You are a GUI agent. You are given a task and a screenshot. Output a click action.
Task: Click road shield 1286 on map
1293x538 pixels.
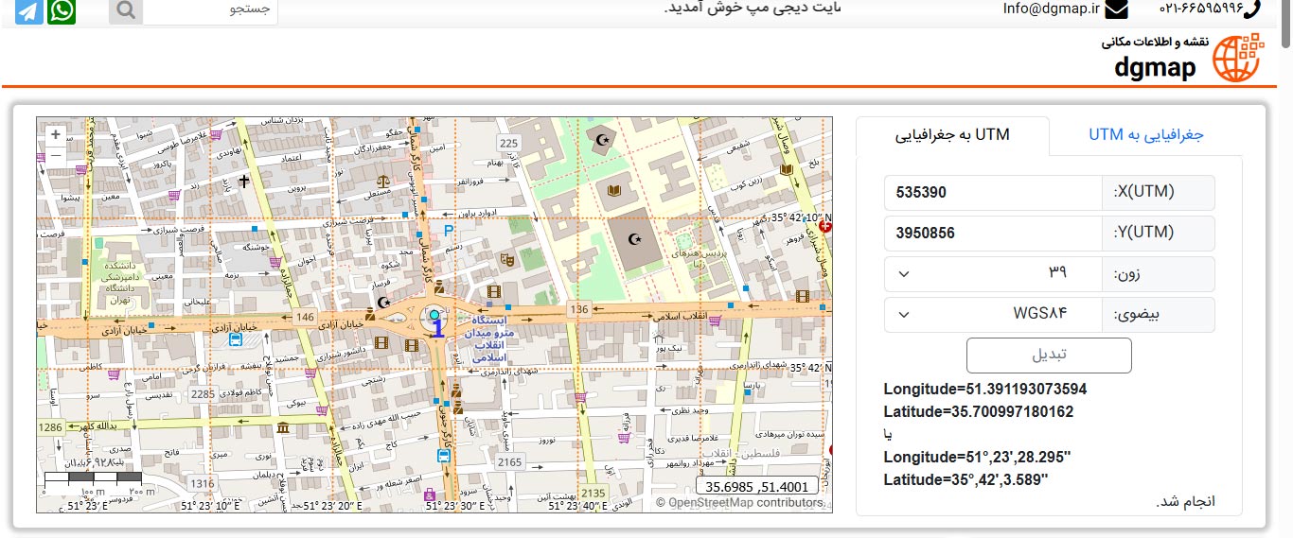pos(51,428)
